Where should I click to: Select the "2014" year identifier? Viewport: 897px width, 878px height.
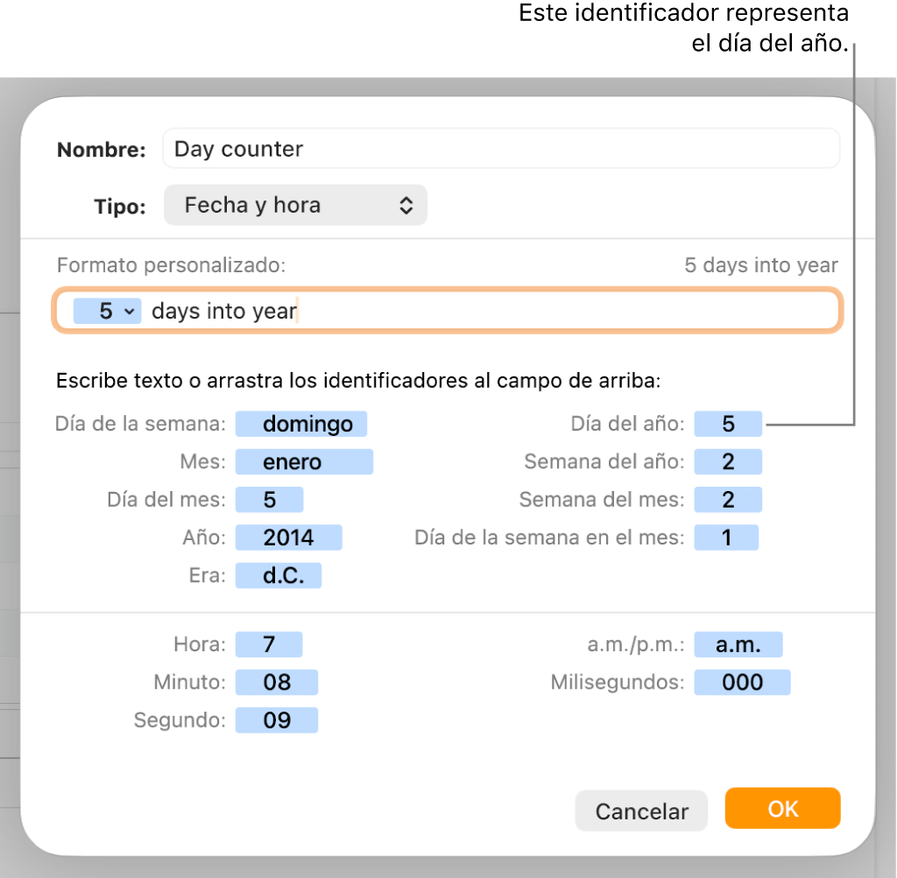(288, 537)
